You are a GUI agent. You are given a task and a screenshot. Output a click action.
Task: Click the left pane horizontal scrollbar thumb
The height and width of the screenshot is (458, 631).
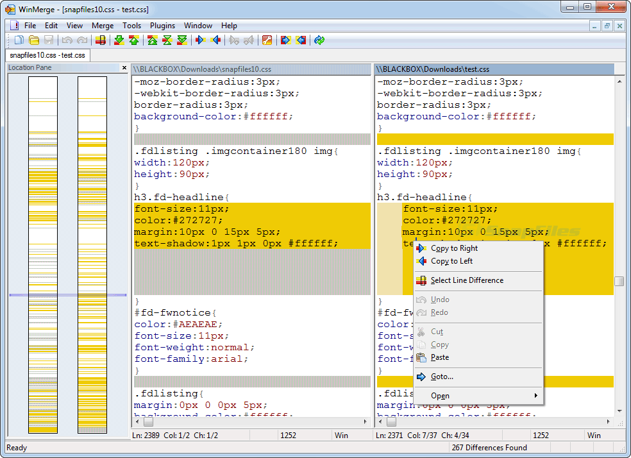[148, 422]
